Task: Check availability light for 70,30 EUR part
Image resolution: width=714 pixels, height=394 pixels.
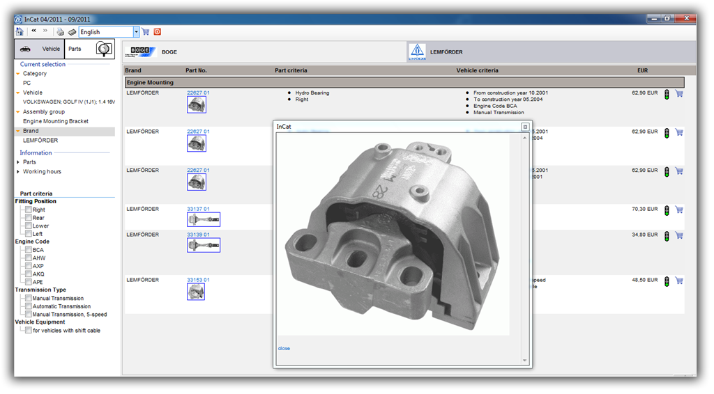Action: tap(667, 210)
